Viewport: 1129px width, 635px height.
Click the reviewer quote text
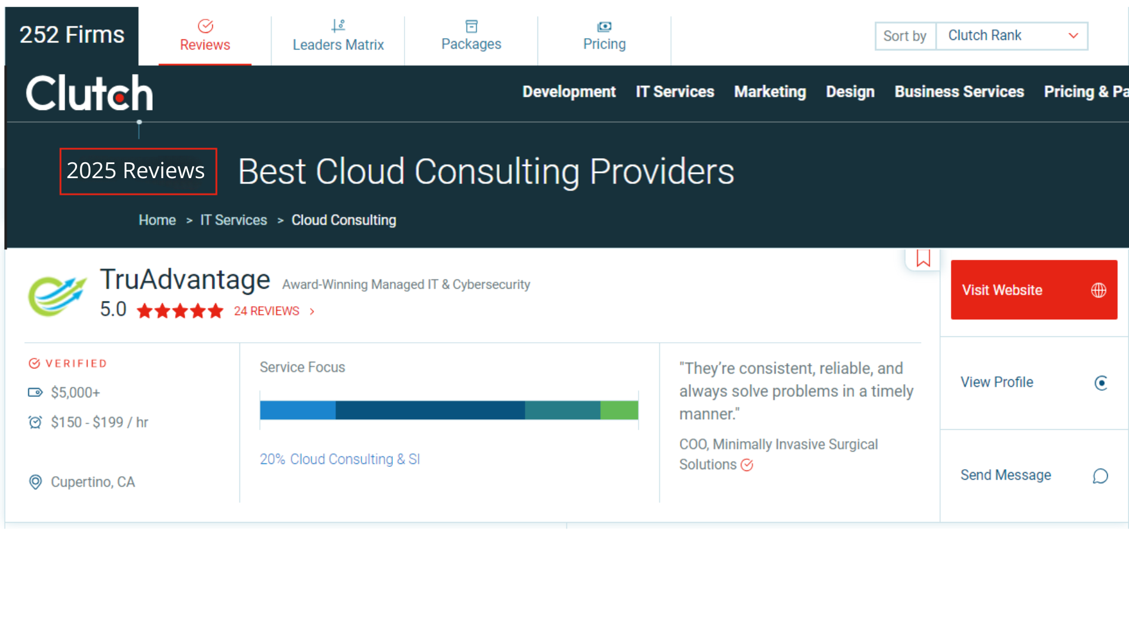(796, 391)
